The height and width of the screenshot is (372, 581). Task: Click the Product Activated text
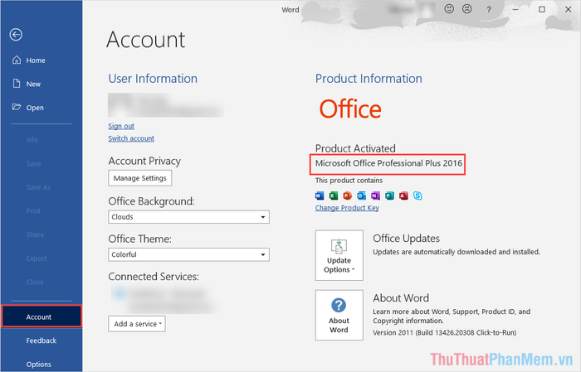(x=355, y=148)
